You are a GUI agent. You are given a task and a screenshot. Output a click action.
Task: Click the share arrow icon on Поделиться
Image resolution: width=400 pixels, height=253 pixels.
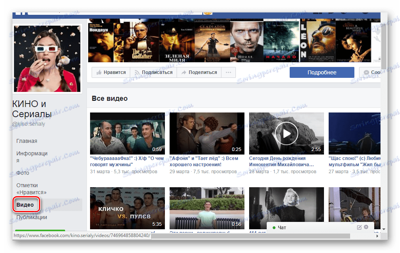[184, 73]
